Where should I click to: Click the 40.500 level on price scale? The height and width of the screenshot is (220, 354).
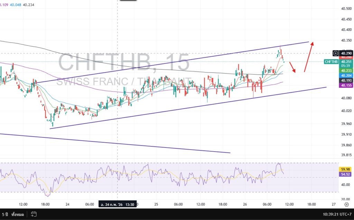(346, 9)
